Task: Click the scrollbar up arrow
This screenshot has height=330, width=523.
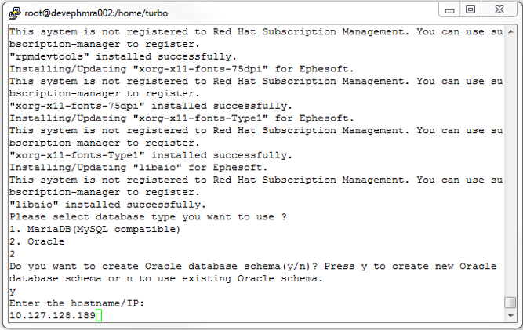Action: pos(510,30)
